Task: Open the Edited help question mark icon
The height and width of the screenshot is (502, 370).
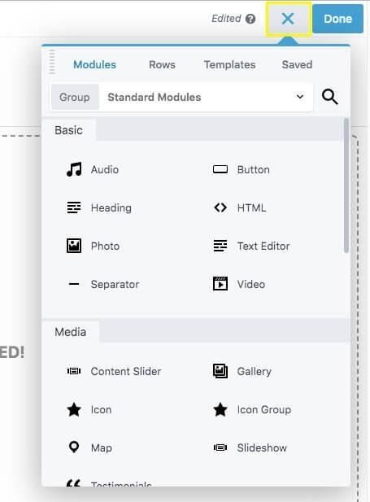Action: [250, 19]
